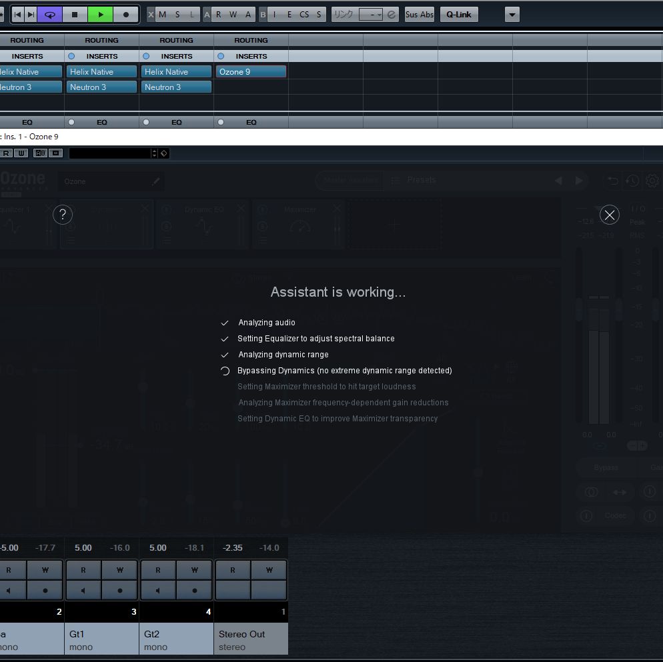Open Ozone 9 insert on Stereo Out
The image size is (663, 662).
[x=251, y=72]
